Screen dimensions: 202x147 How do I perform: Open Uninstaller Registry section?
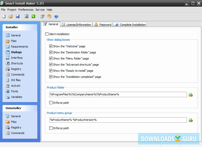[x=14, y=127]
